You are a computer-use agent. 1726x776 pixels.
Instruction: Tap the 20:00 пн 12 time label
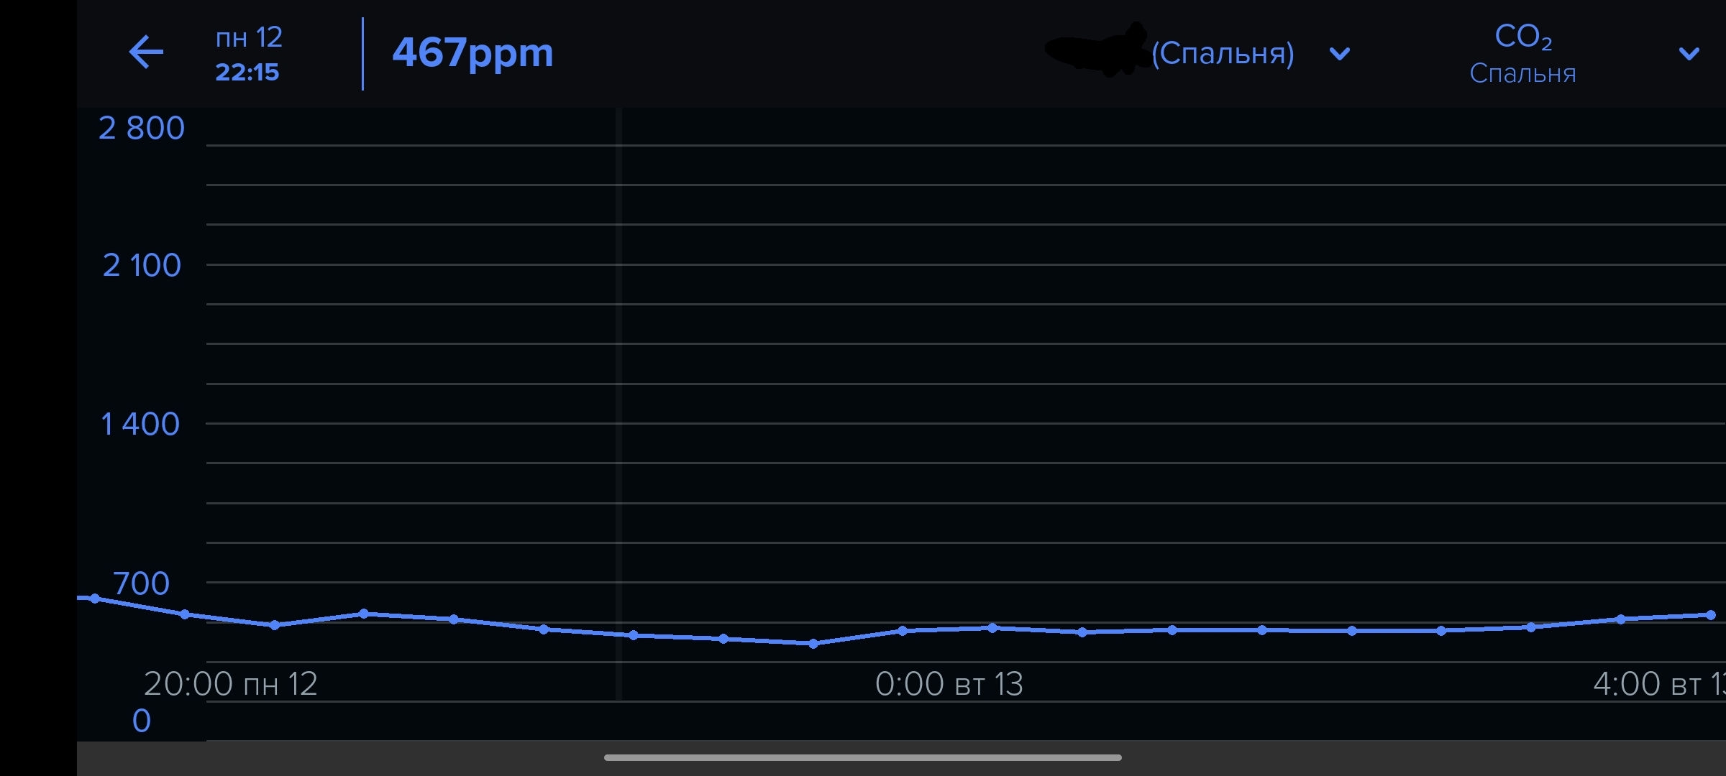[x=230, y=684]
